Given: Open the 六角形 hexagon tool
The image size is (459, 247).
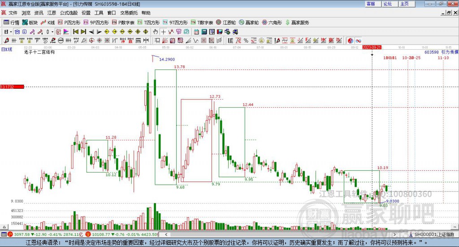Looking at the screenshot, I should [x=272, y=22].
